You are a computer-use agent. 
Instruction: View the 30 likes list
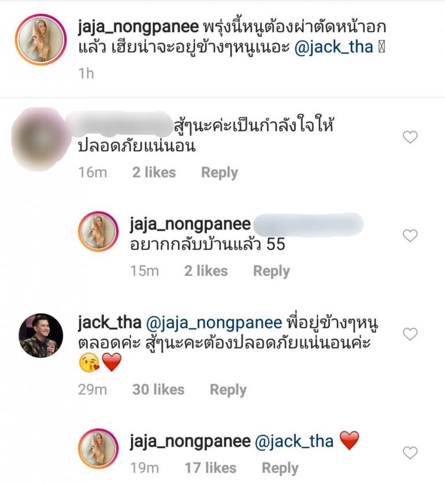(x=158, y=390)
